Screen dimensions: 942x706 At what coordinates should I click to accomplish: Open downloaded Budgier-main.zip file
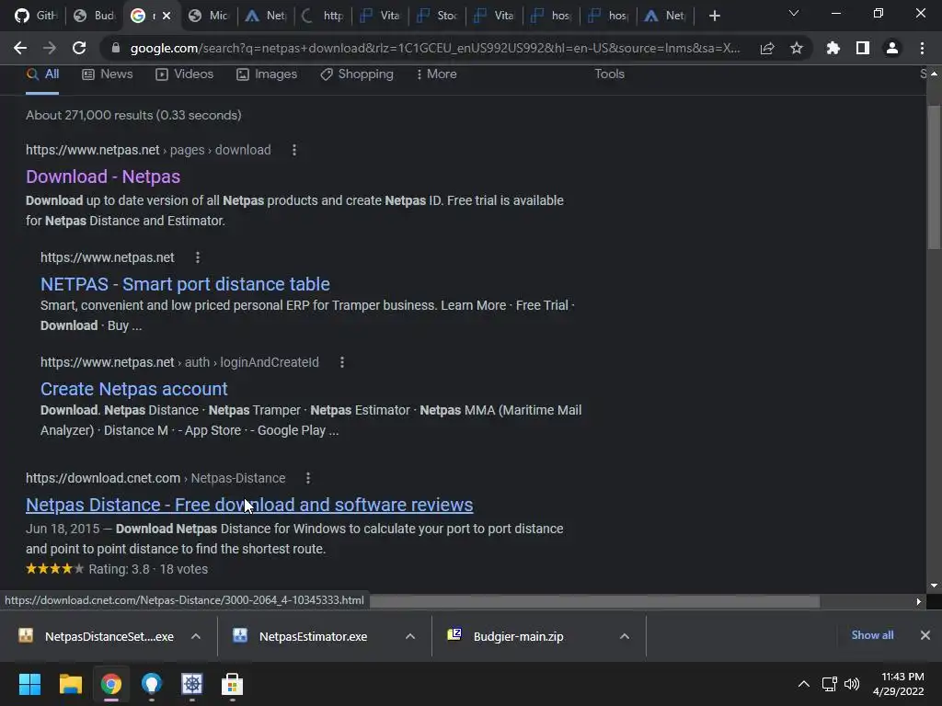pos(506,636)
